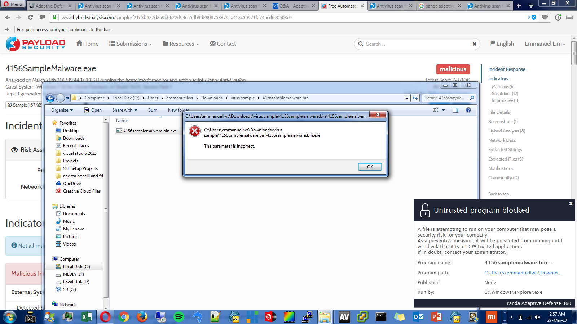Launch Excel from the taskbar

pos(87,317)
